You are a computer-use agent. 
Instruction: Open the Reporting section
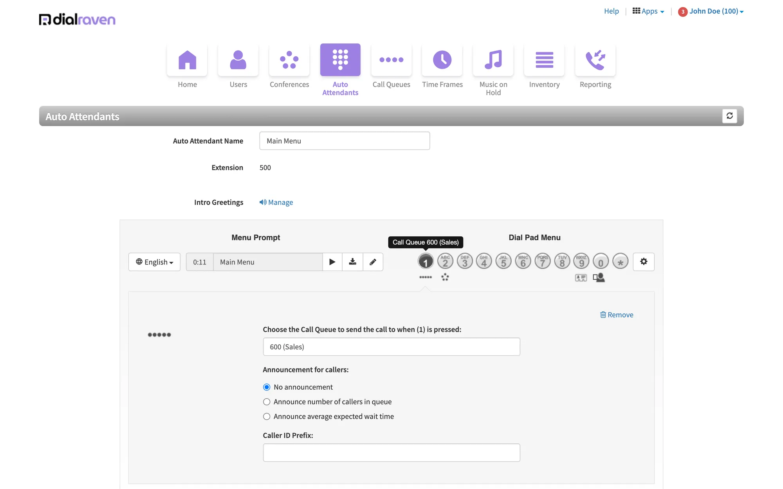point(595,60)
